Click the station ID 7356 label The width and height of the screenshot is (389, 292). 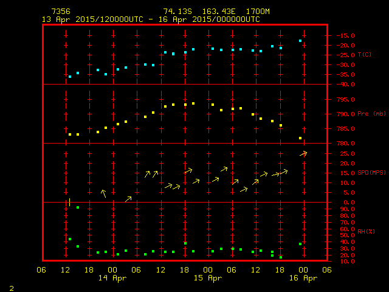pyautogui.click(x=60, y=12)
